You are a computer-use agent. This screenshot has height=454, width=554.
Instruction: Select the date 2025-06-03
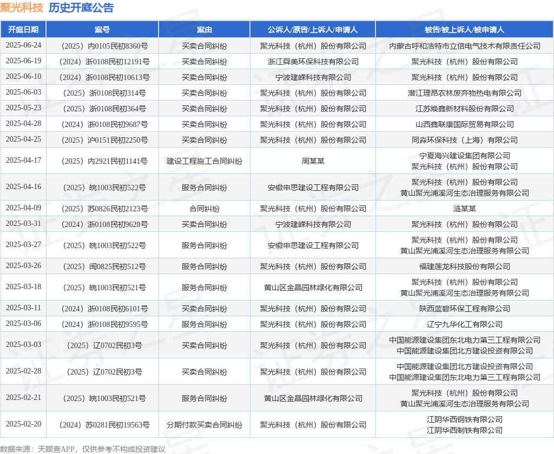pyautogui.click(x=23, y=92)
